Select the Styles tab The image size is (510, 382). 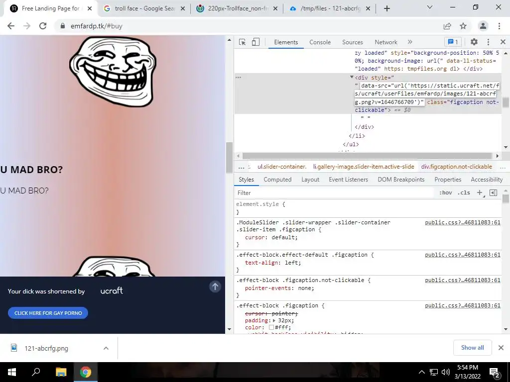[246, 179]
